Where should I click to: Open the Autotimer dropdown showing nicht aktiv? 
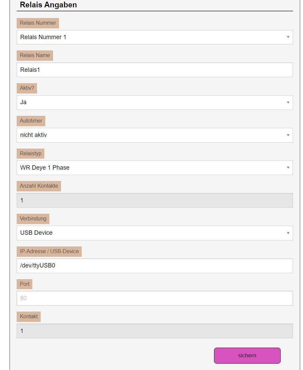(x=155, y=135)
